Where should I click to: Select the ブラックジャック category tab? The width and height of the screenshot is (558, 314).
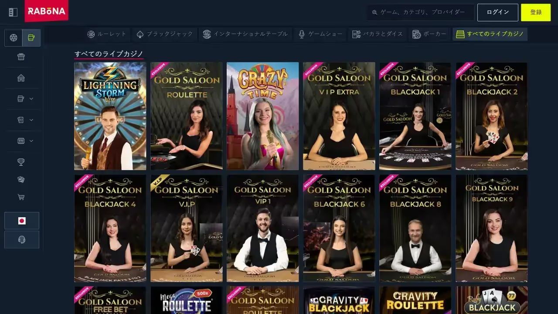pyautogui.click(x=165, y=34)
